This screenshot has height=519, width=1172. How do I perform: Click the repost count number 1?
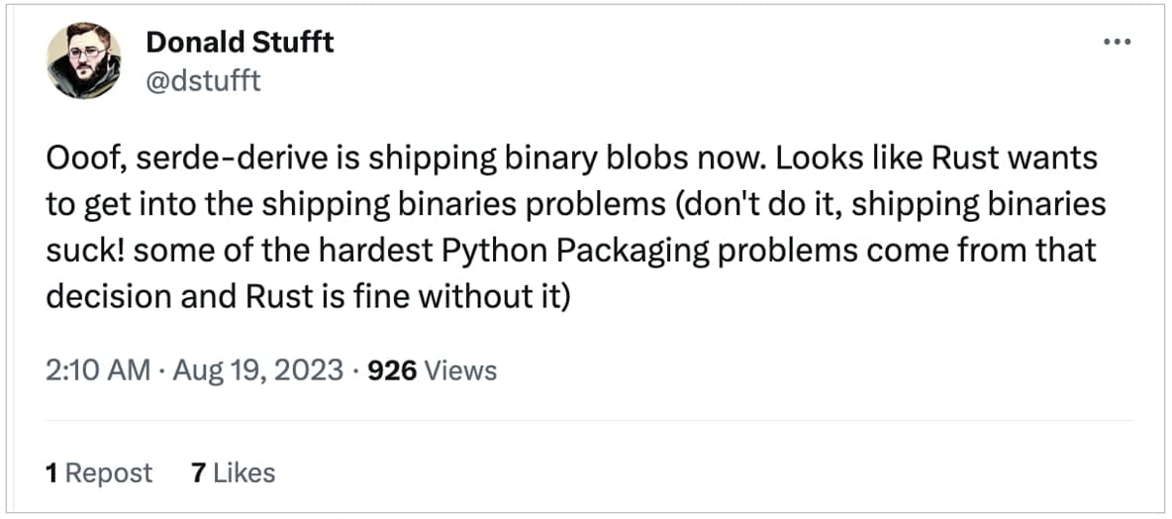51,473
